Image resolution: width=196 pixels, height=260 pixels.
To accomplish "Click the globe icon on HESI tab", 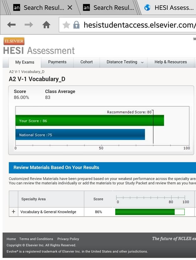I will (147, 8).
